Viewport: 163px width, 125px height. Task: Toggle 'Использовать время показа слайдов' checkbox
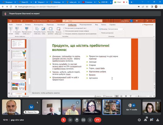pyautogui.click(x=64, y=31)
